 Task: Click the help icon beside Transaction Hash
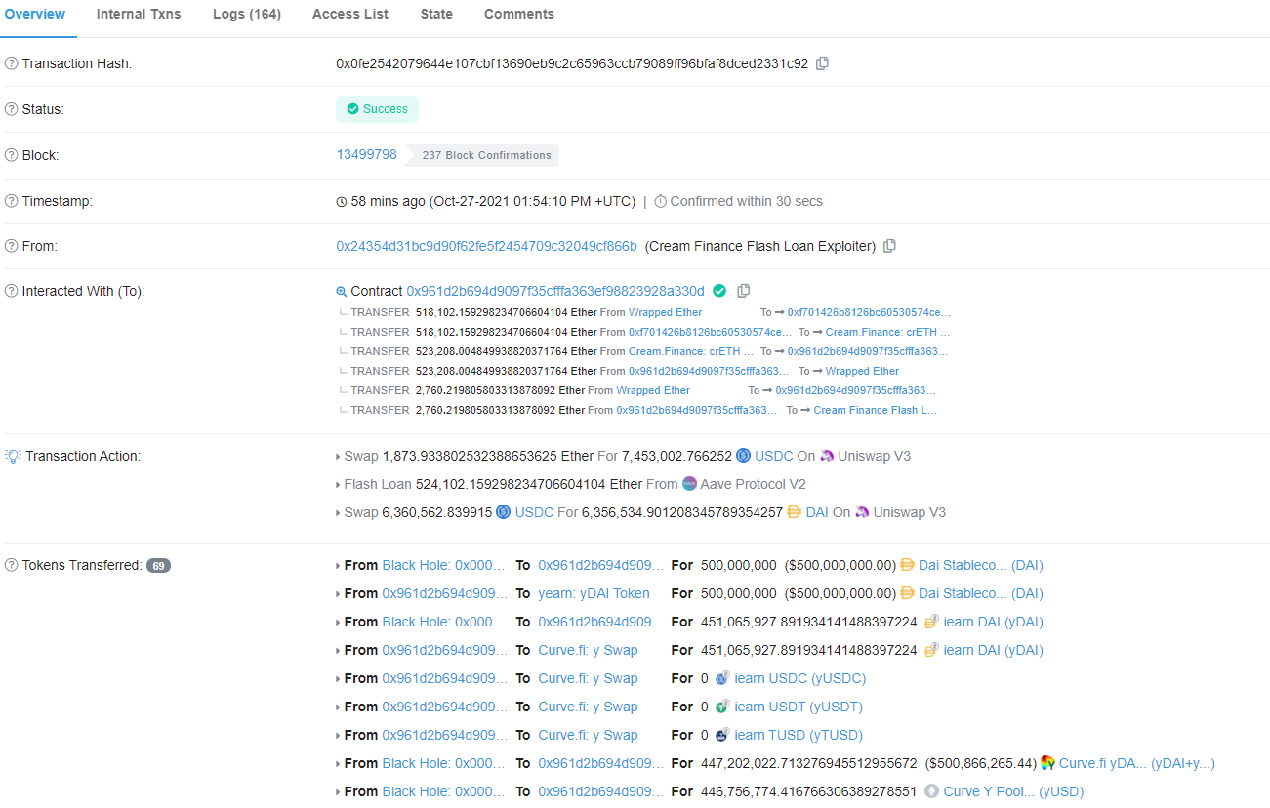[x=12, y=63]
